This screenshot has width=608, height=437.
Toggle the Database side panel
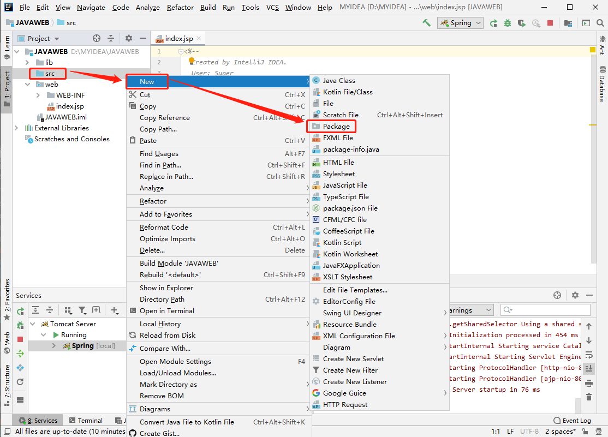602,84
